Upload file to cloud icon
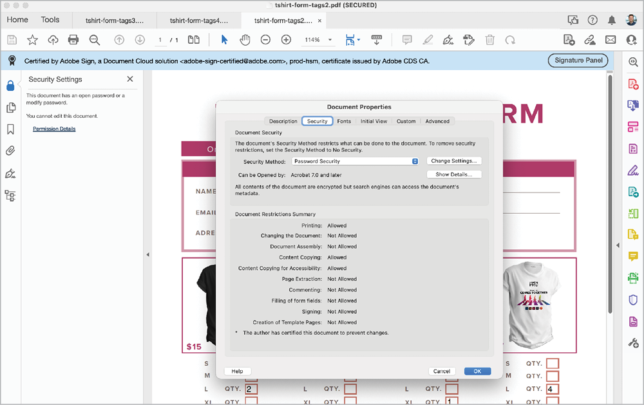The height and width of the screenshot is (405, 644). (x=53, y=40)
